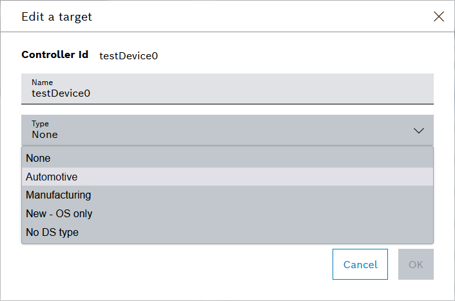Click the blank area left of Cancel
Viewport: 455px width, 301px height.
(x=174, y=264)
